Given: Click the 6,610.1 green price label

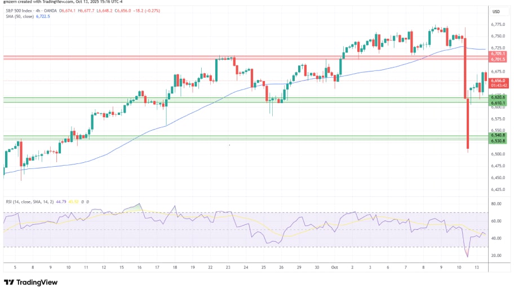Looking at the screenshot, I should [498, 103].
